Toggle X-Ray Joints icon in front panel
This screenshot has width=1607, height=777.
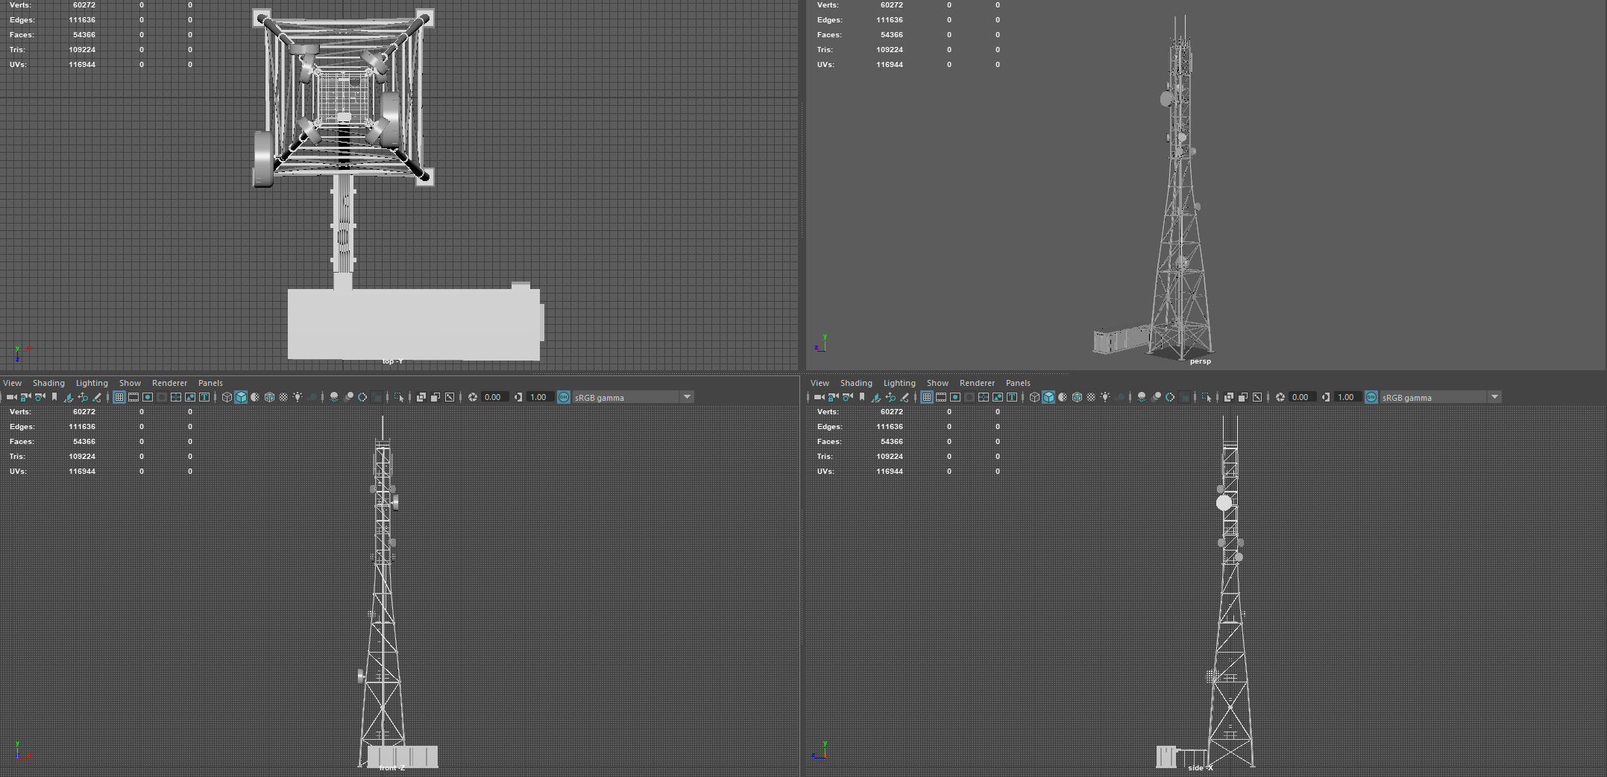450,397
